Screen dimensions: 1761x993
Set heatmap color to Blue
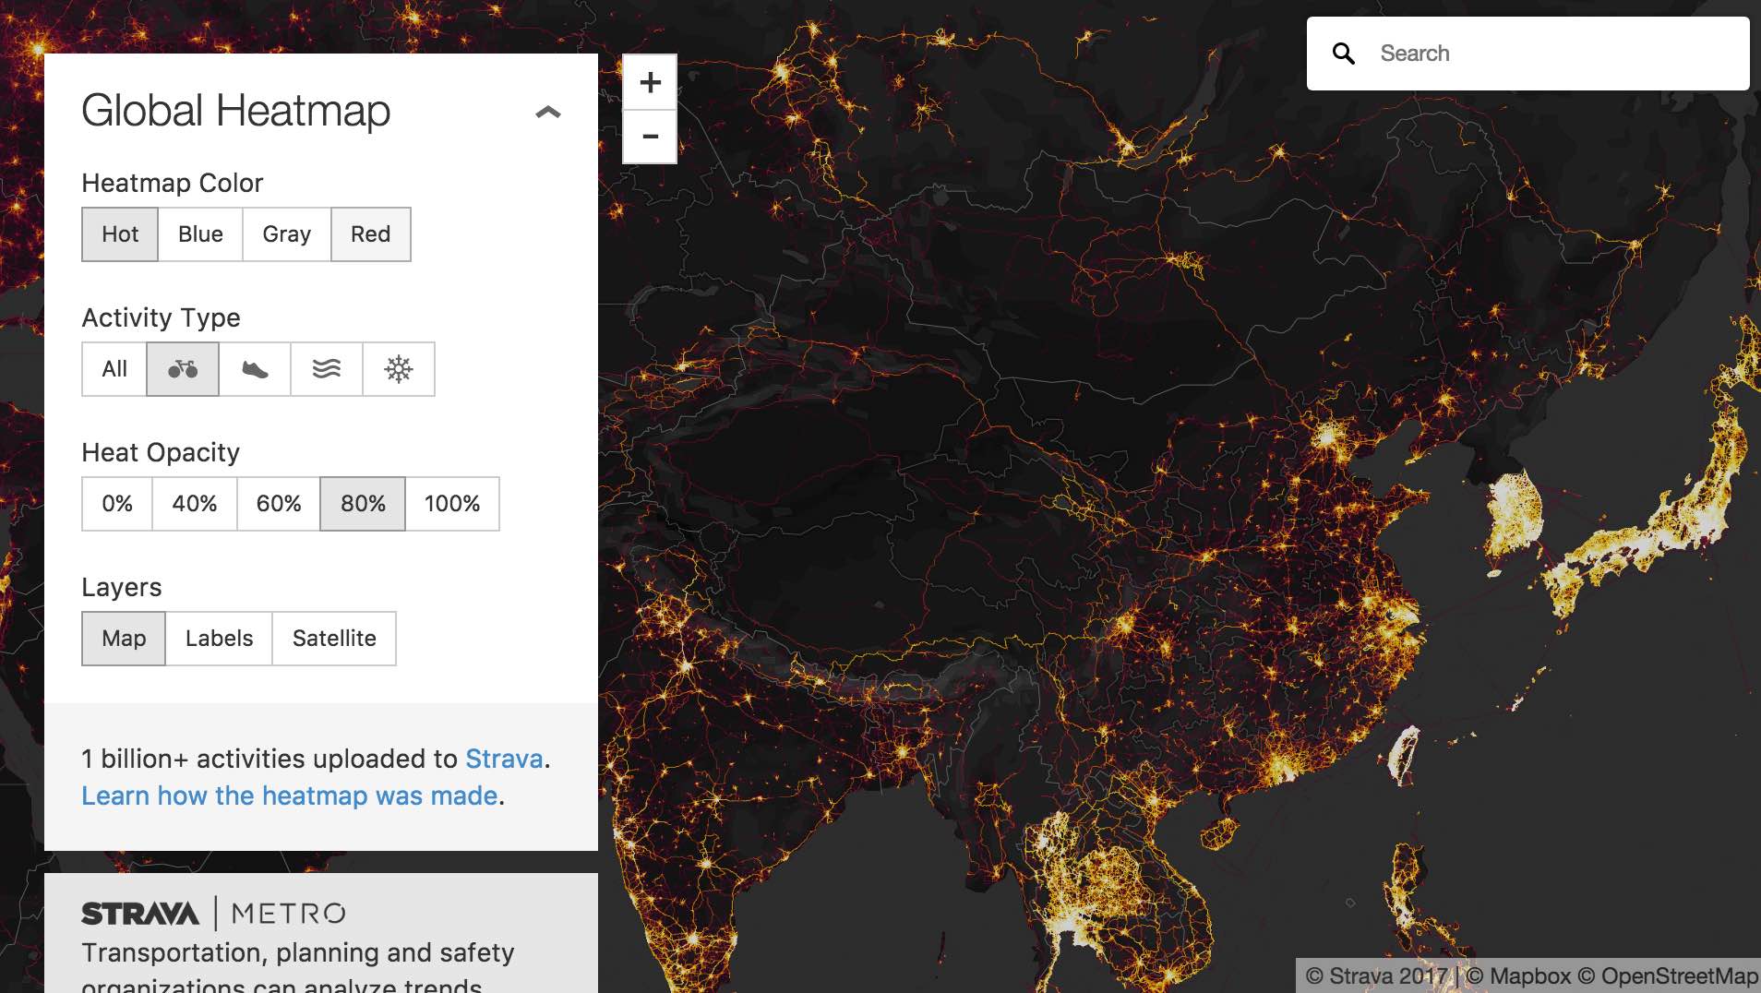pyautogui.click(x=200, y=234)
